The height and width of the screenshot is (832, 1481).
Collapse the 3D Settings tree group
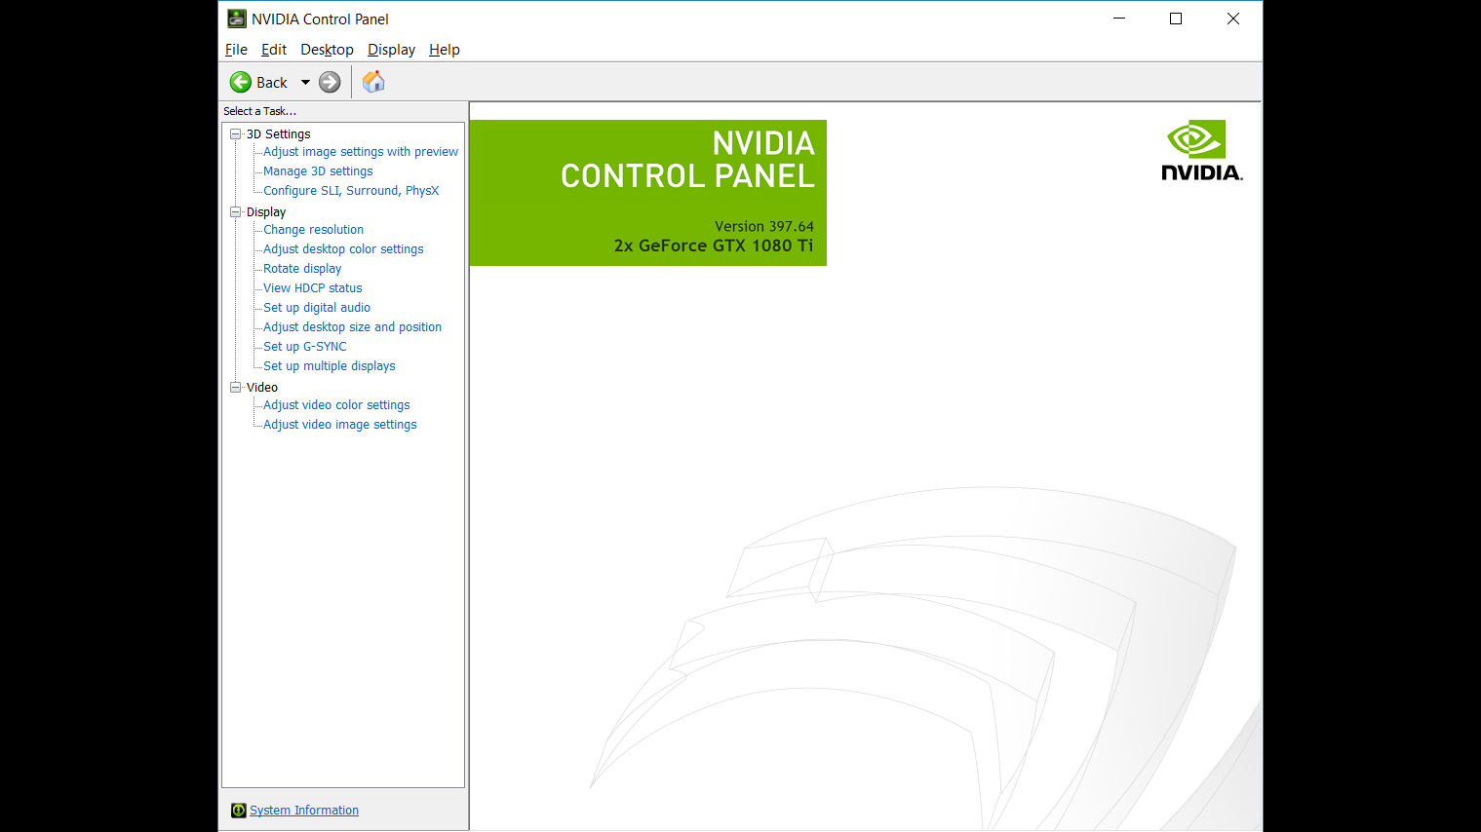point(235,134)
